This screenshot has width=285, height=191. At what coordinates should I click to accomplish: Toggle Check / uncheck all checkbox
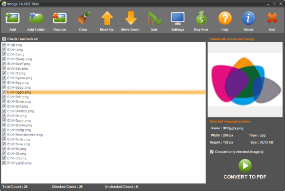[x=4, y=39]
